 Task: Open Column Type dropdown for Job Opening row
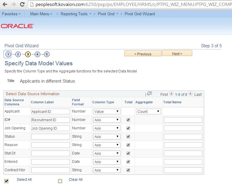click(106, 128)
